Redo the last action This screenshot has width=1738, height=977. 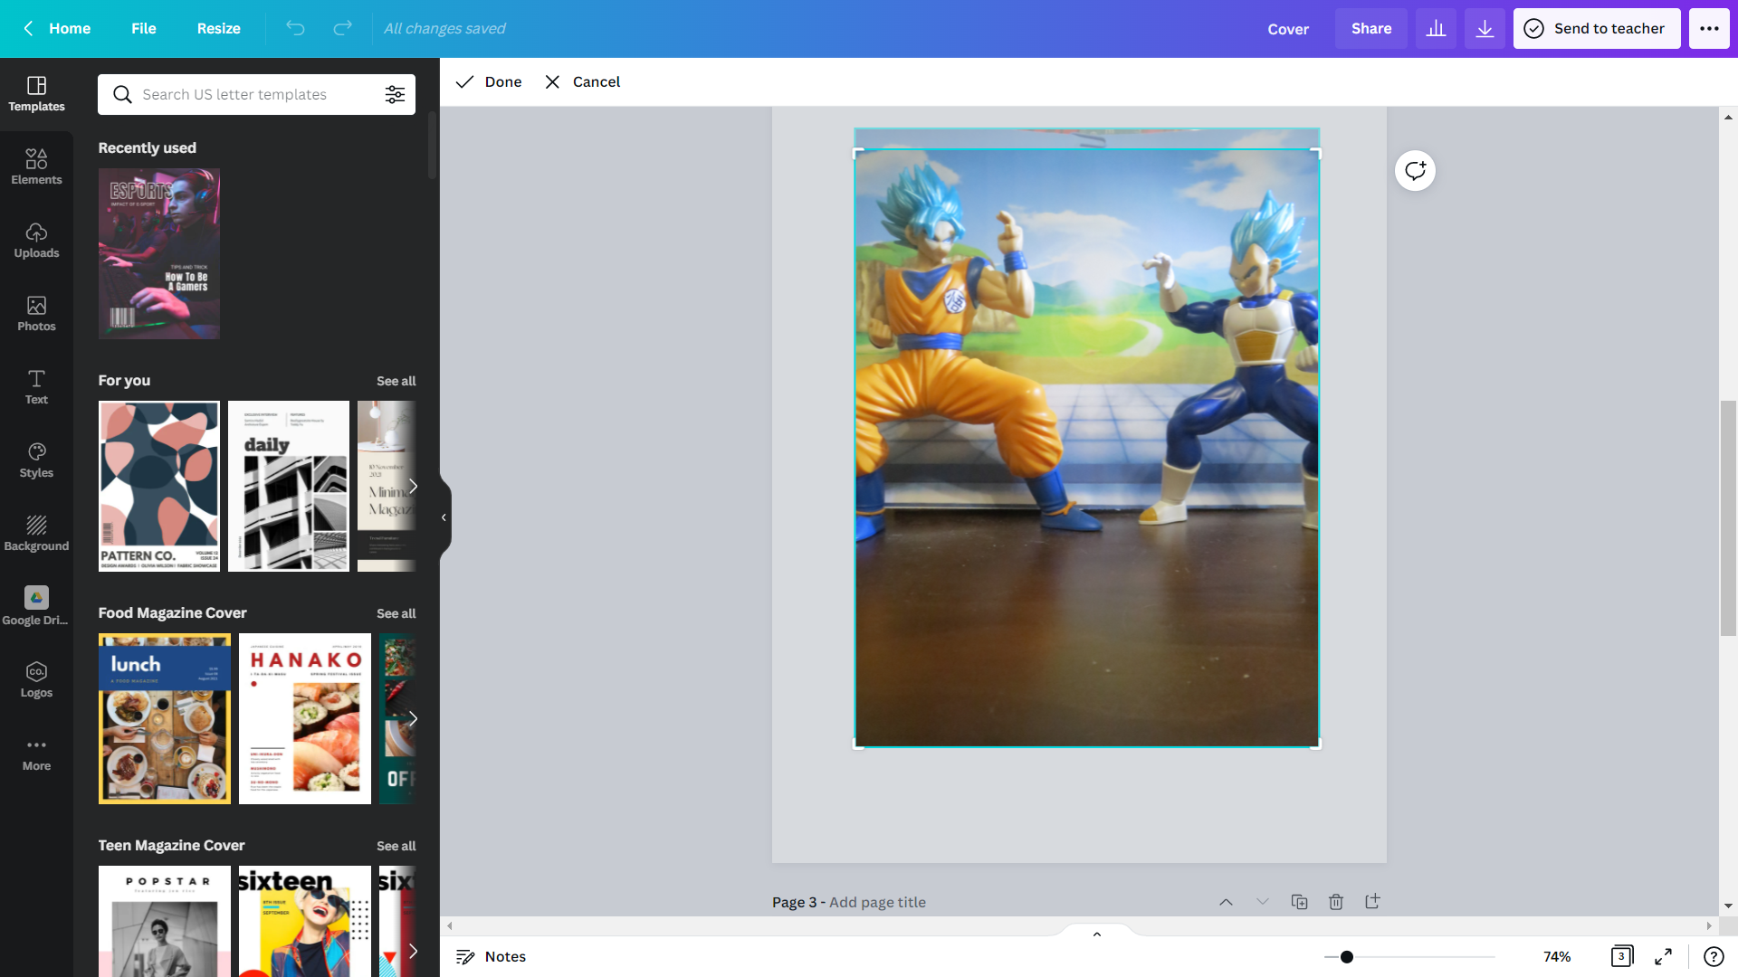(342, 28)
